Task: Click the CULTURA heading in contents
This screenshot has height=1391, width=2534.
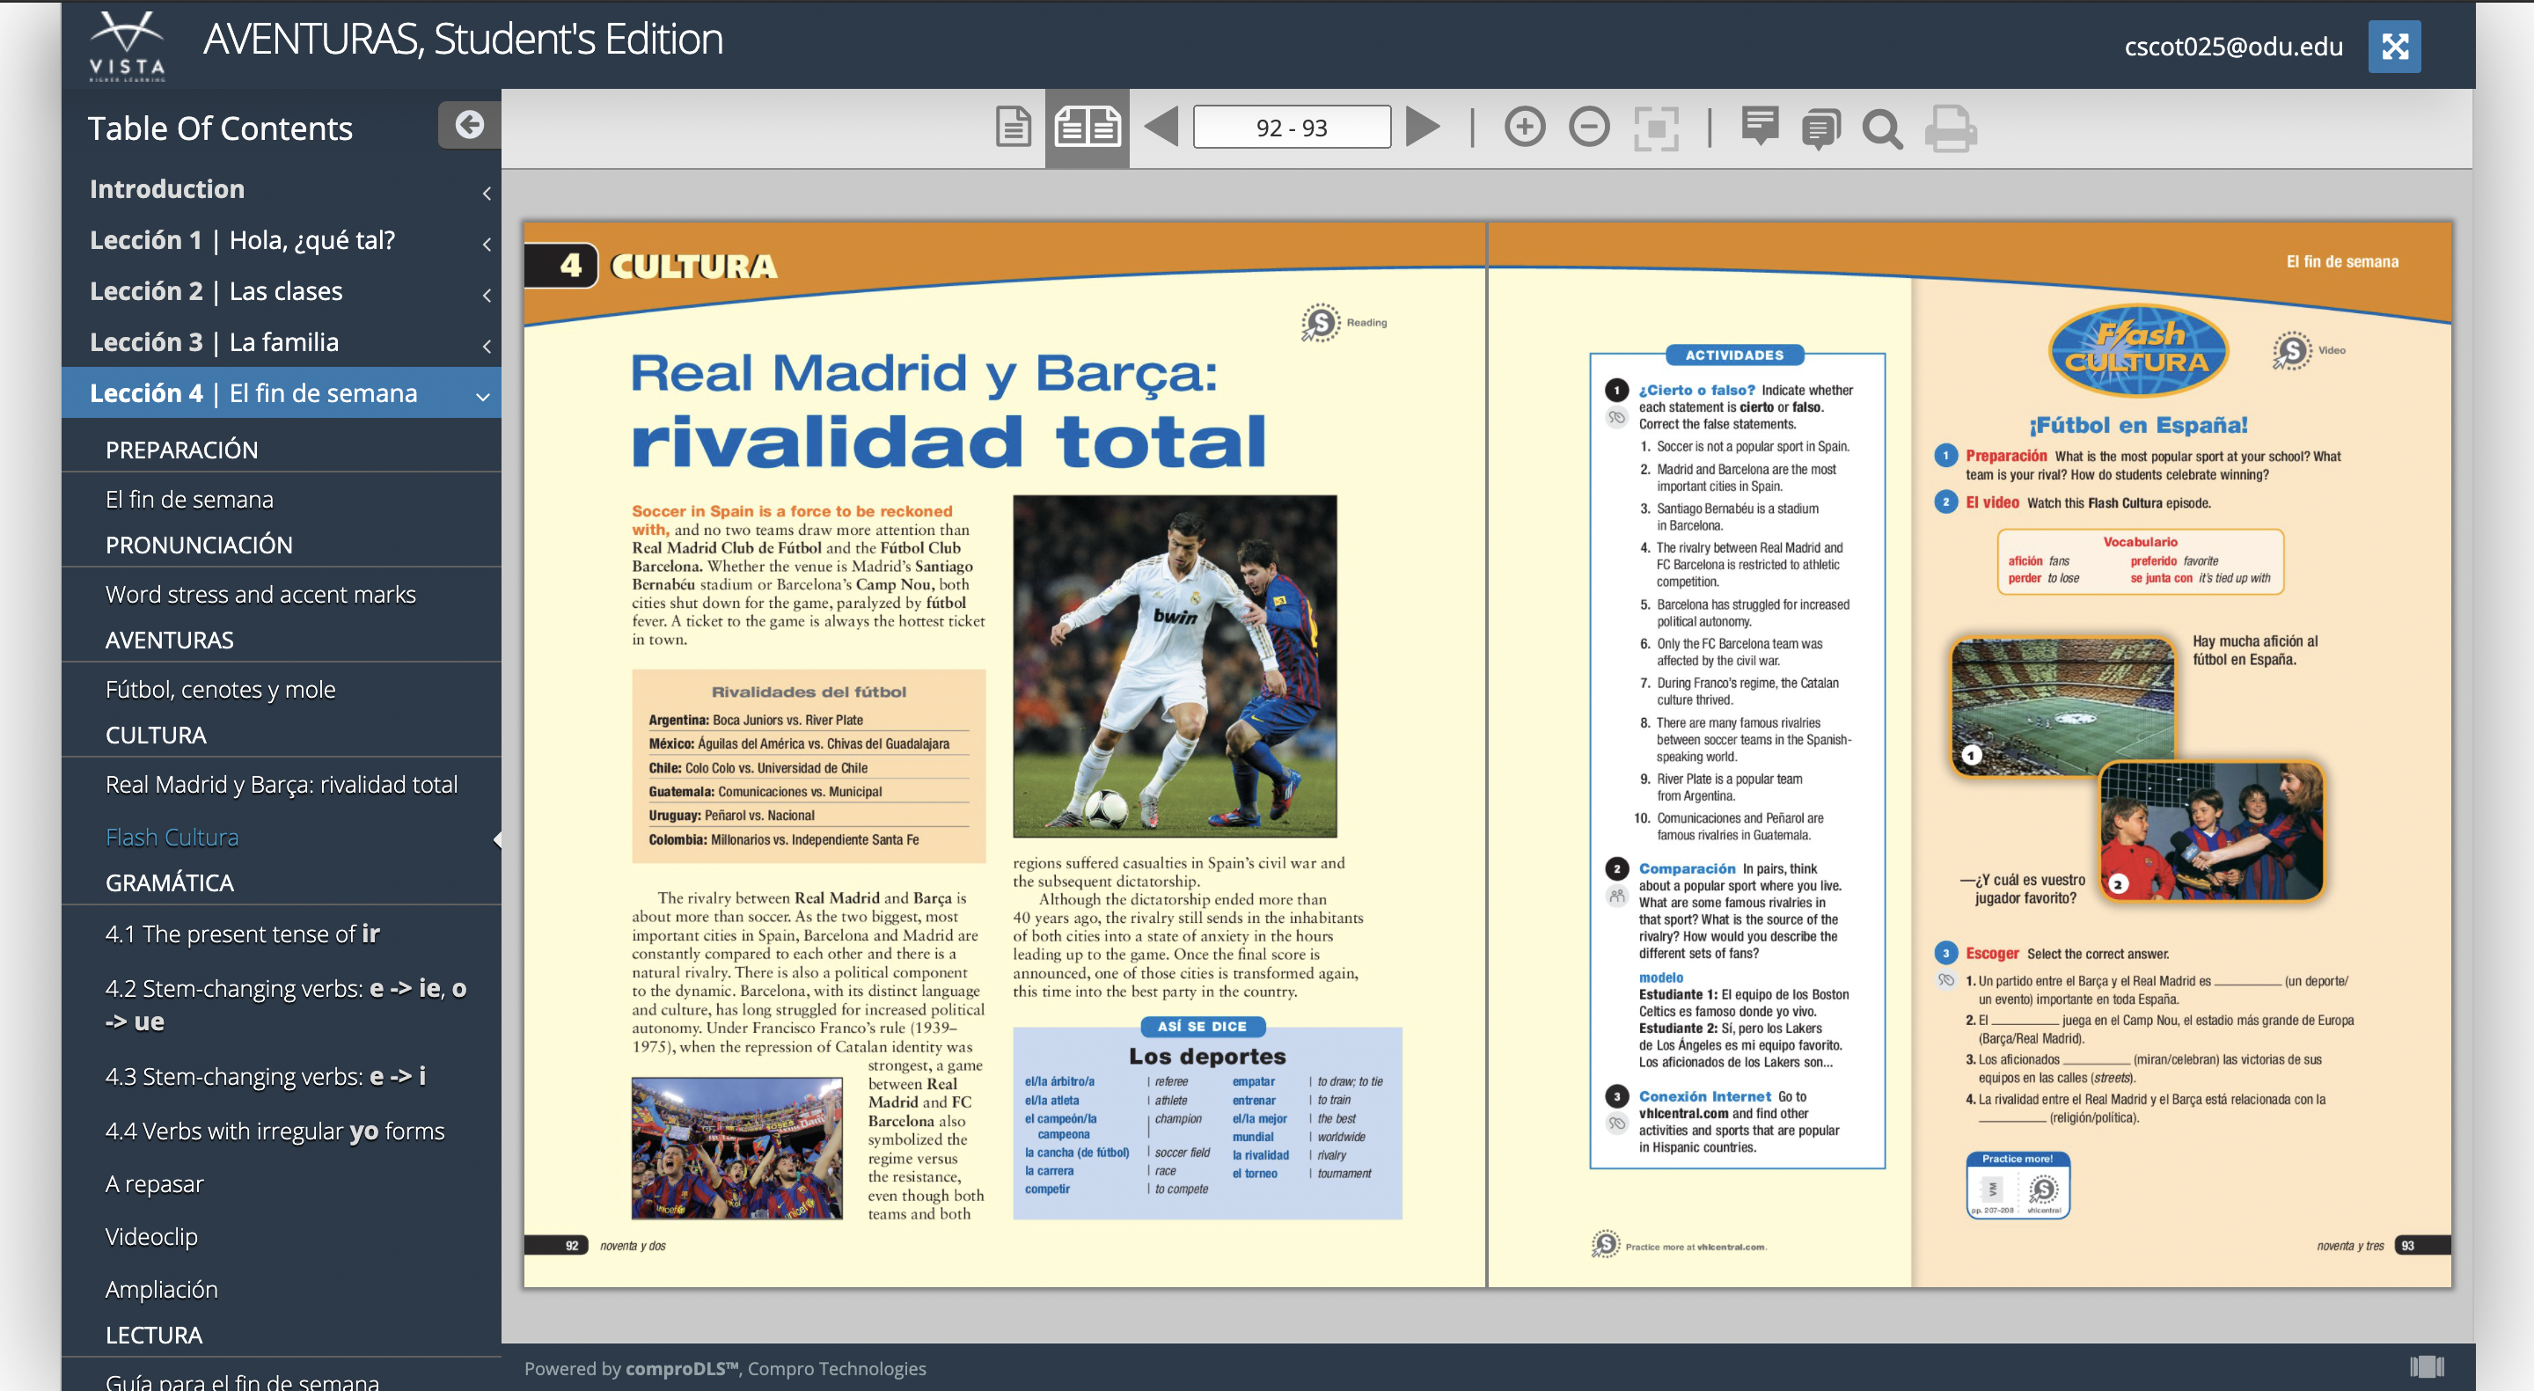Action: (156, 735)
